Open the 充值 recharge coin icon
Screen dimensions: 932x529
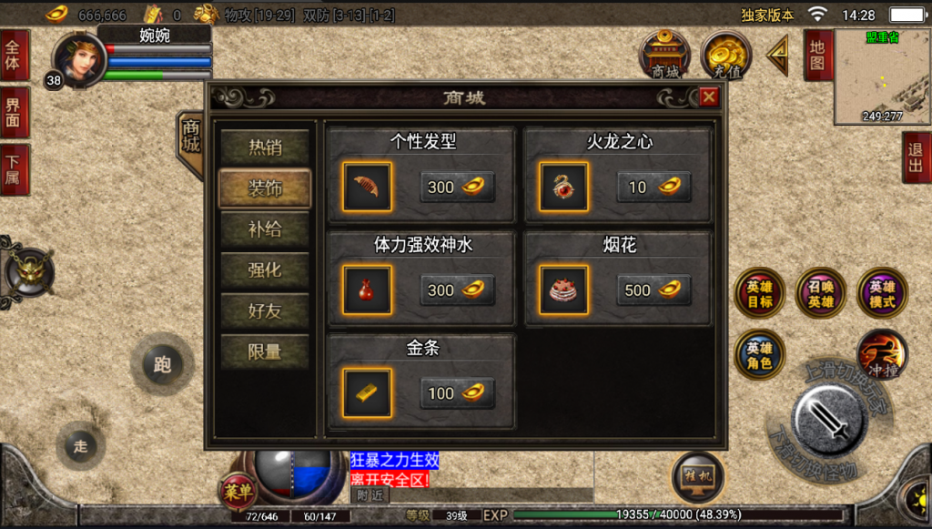click(x=725, y=56)
